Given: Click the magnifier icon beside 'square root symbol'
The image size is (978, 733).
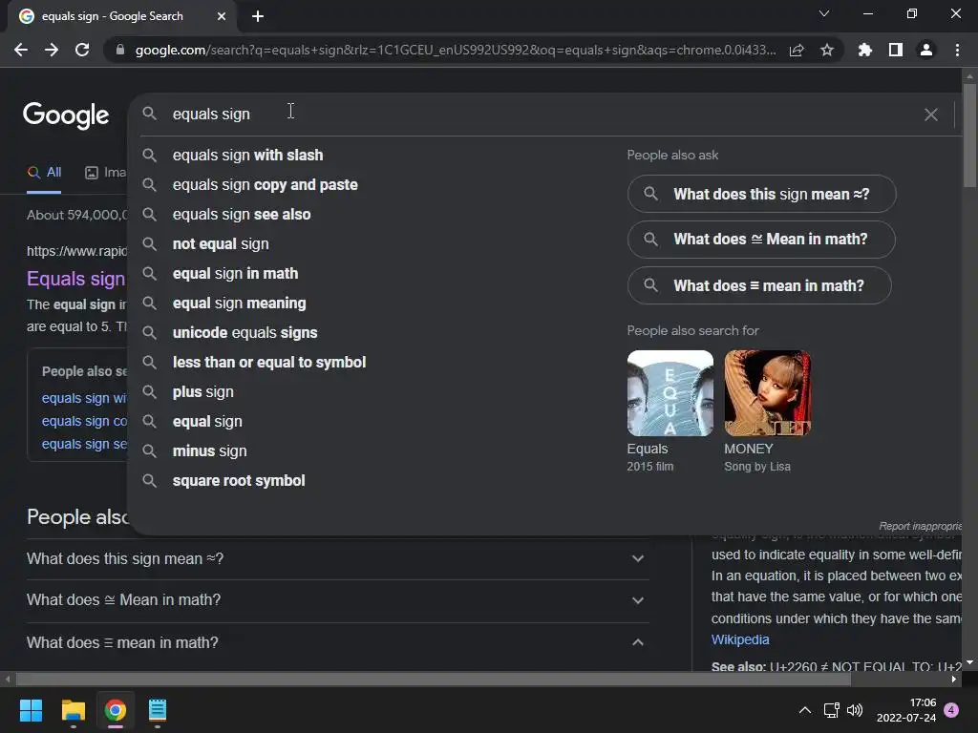Looking at the screenshot, I should tap(149, 481).
